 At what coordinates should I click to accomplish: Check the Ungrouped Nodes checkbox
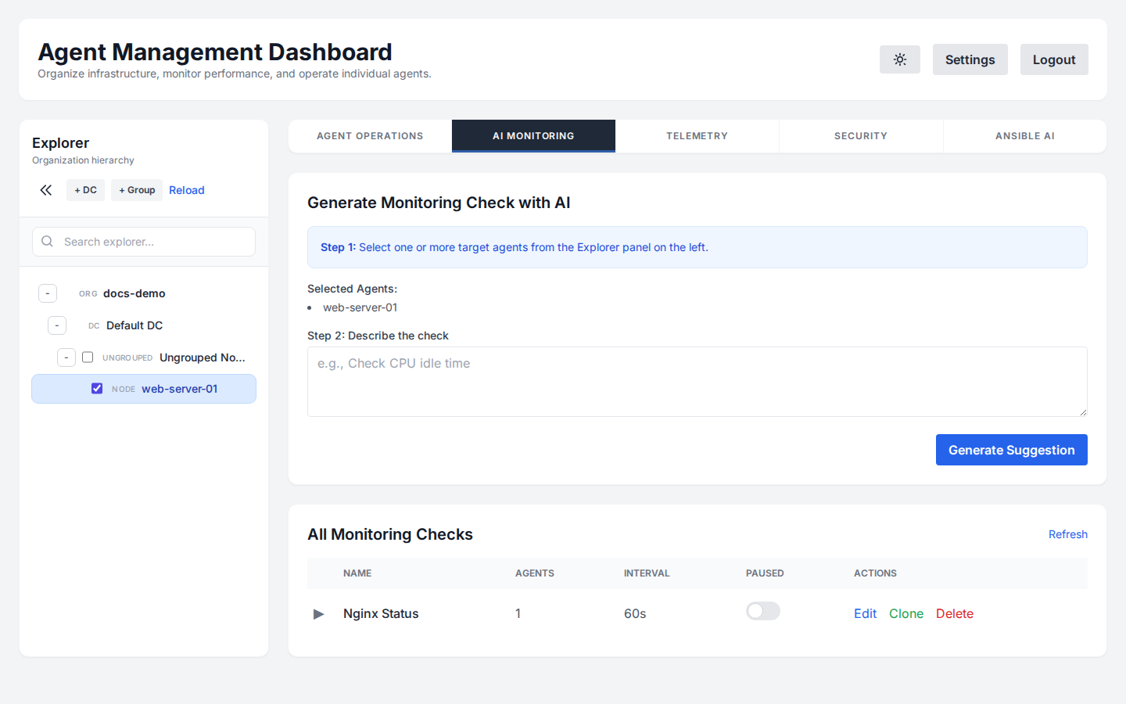(87, 357)
